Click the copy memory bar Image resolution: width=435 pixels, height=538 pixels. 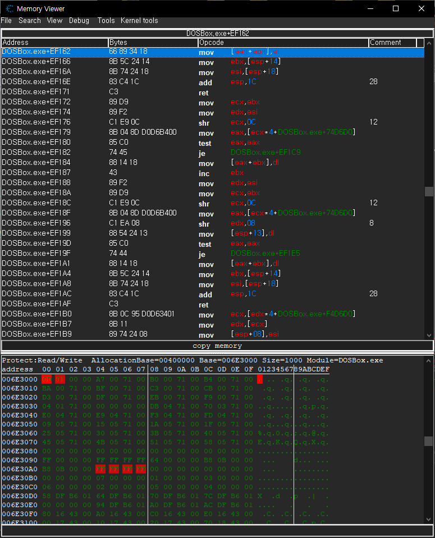tap(217, 346)
